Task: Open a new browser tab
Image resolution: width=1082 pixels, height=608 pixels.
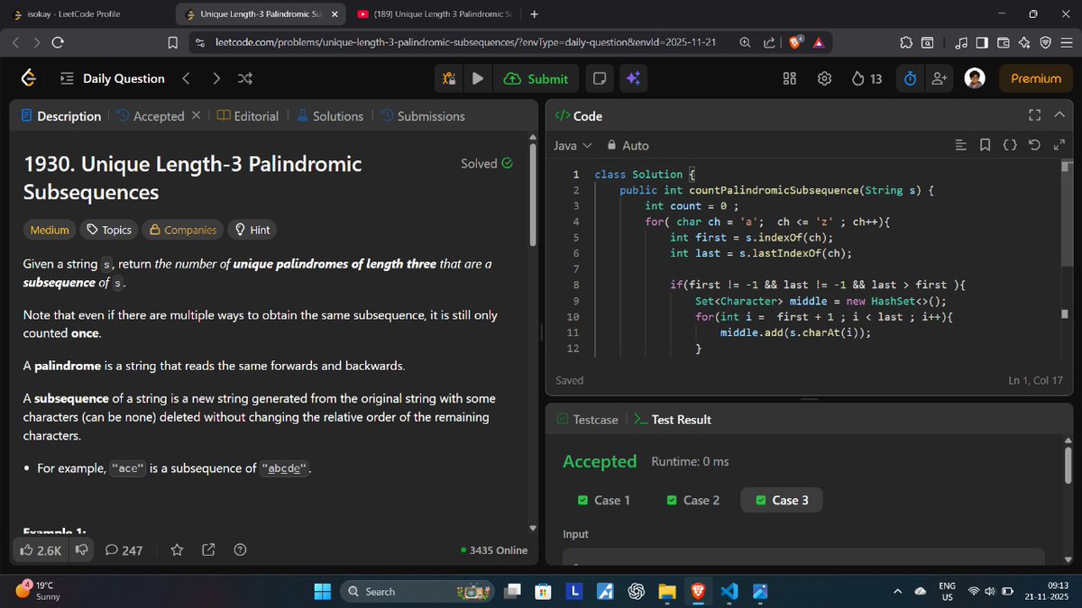Action: (534, 14)
